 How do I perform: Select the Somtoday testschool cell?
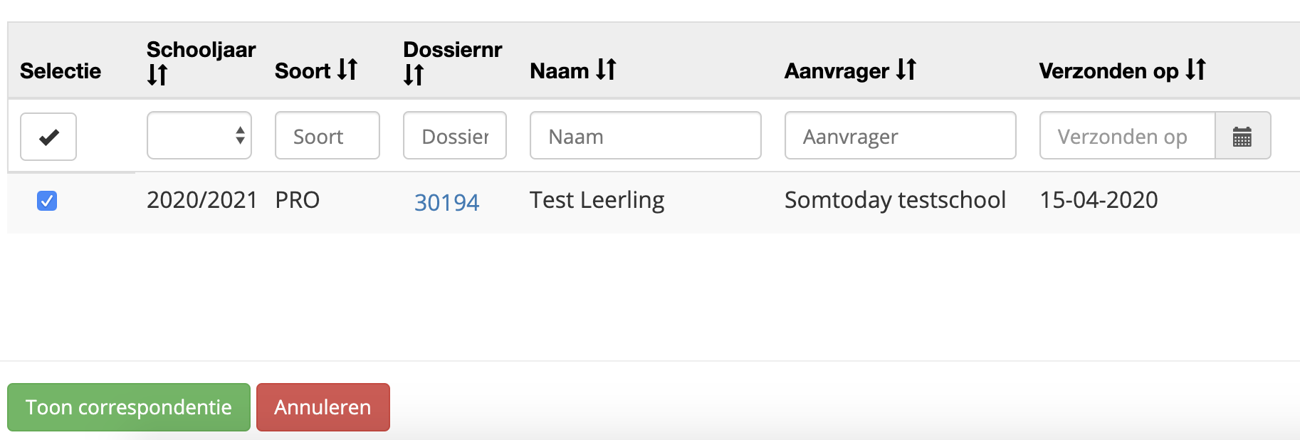[895, 200]
